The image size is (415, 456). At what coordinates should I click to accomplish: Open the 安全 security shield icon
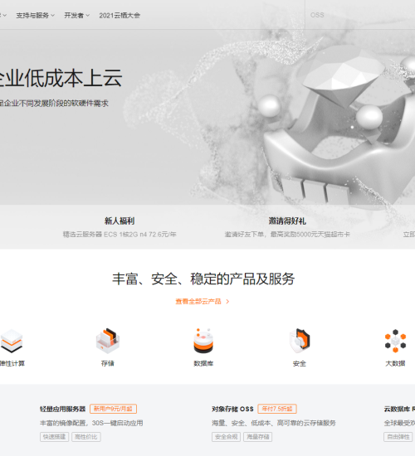point(300,341)
